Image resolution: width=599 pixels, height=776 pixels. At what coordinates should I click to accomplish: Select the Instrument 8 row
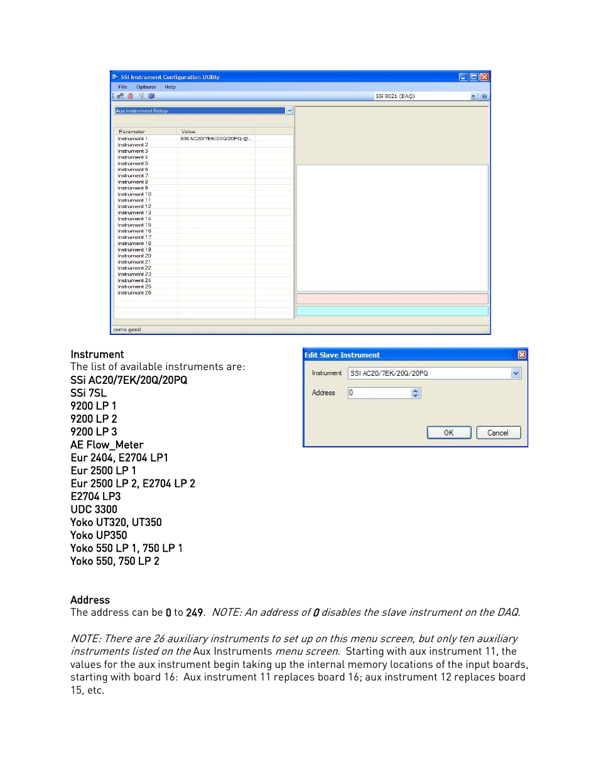[x=203, y=182]
